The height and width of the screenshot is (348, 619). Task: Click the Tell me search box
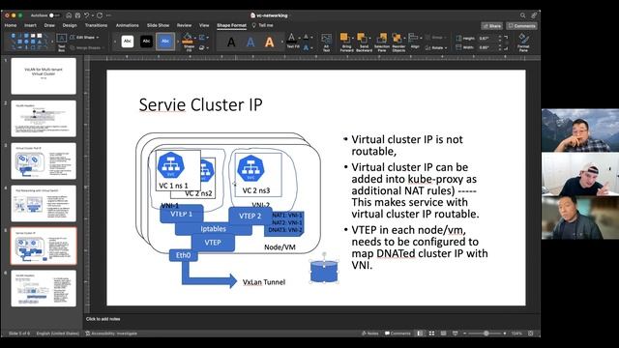tap(263, 25)
